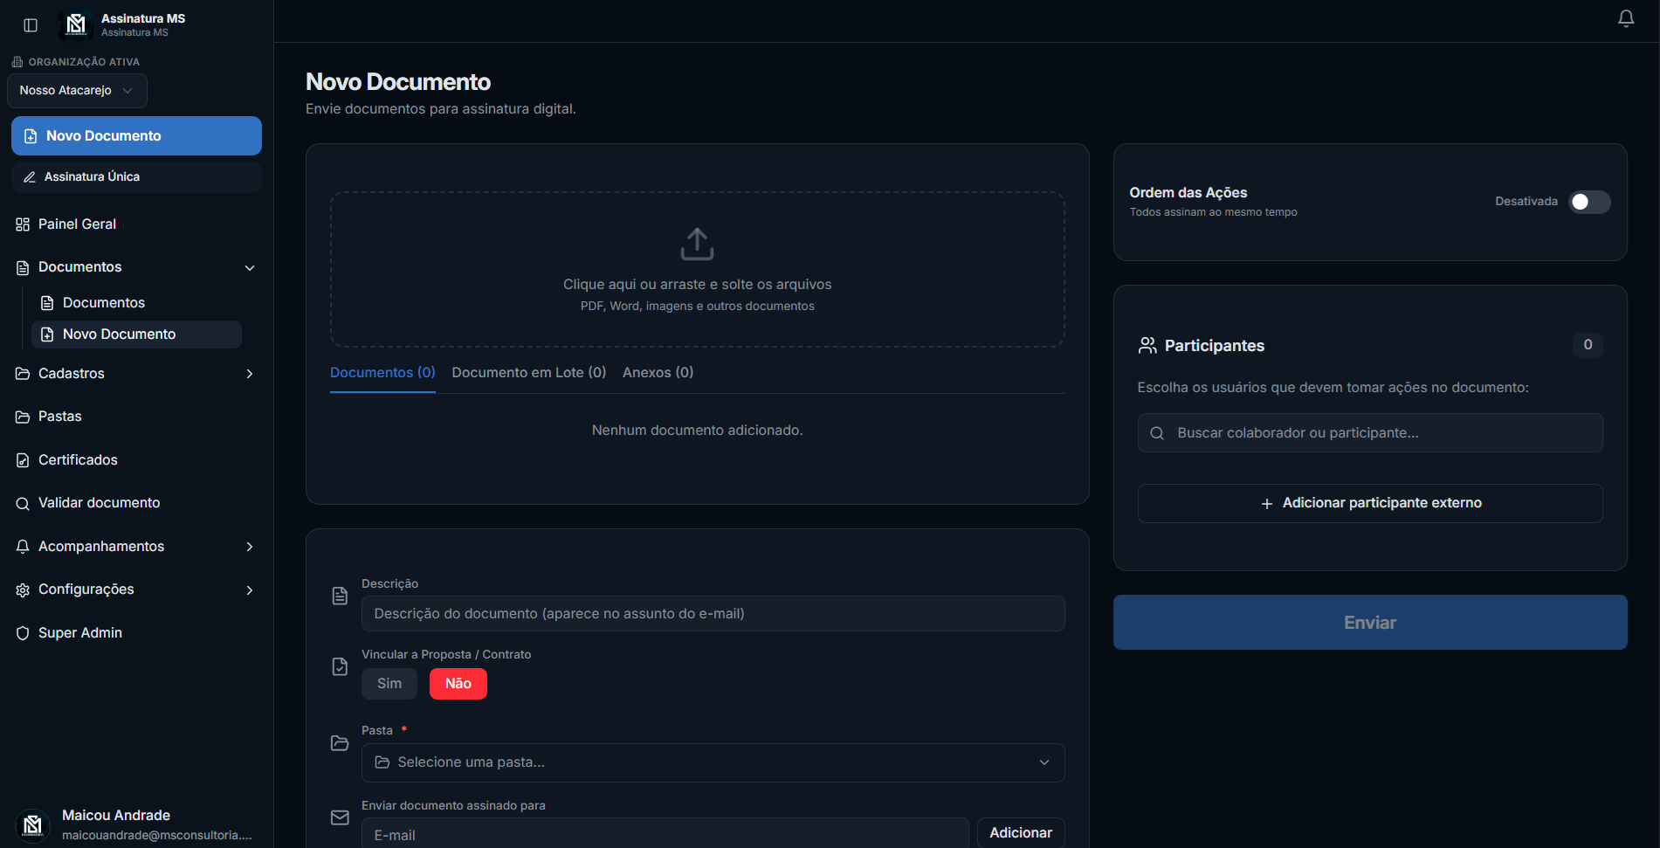Toggle Ordem das Ações switch on
The height and width of the screenshot is (848, 1660).
1589,202
